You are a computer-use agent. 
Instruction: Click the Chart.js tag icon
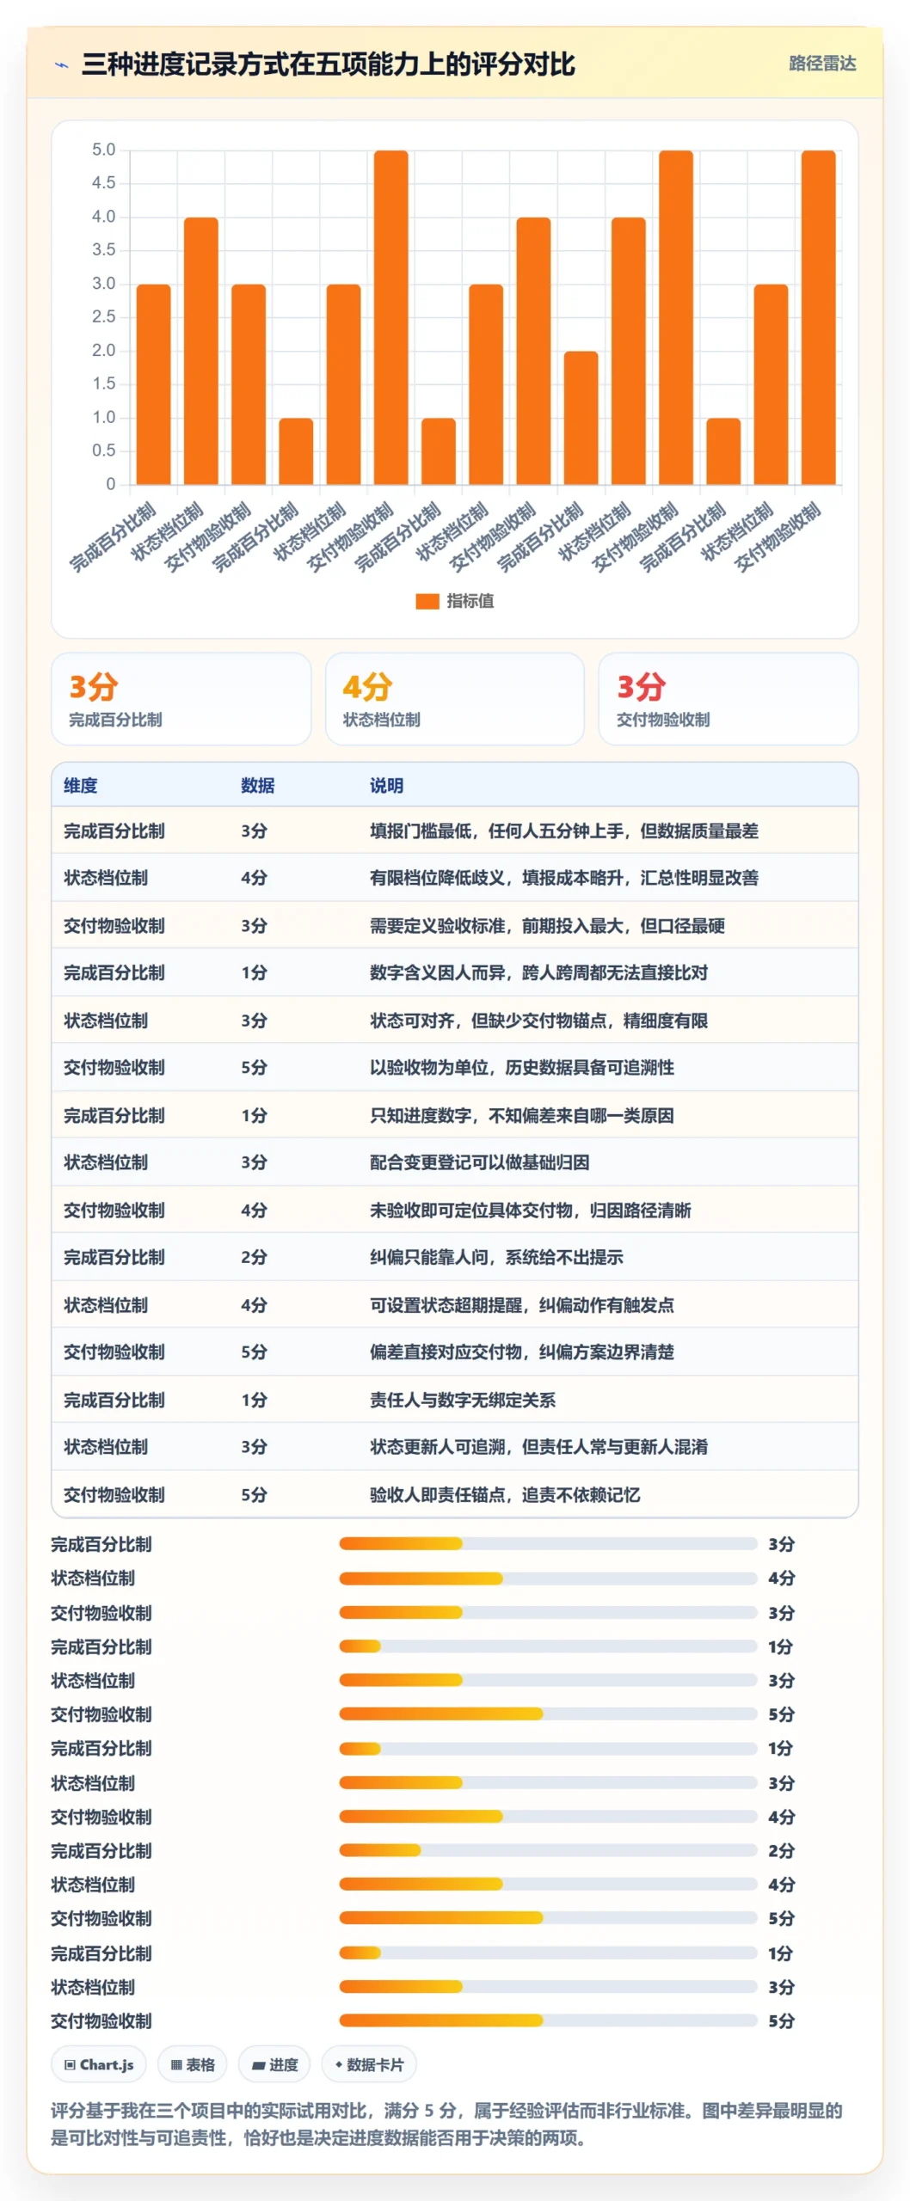coord(71,2064)
